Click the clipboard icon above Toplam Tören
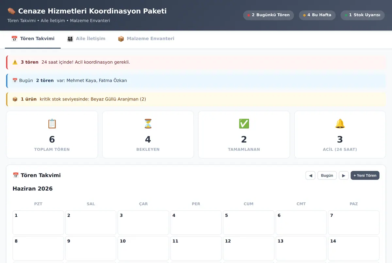 click(x=52, y=124)
